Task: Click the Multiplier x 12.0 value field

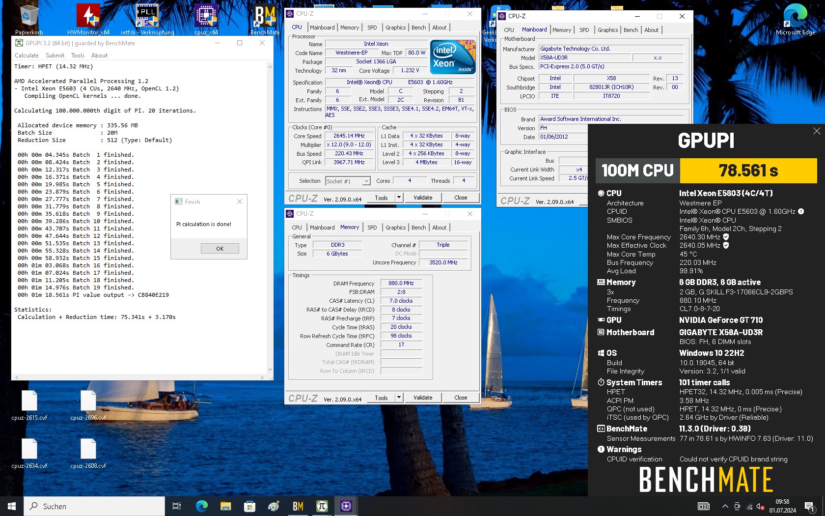Action: point(349,145)
